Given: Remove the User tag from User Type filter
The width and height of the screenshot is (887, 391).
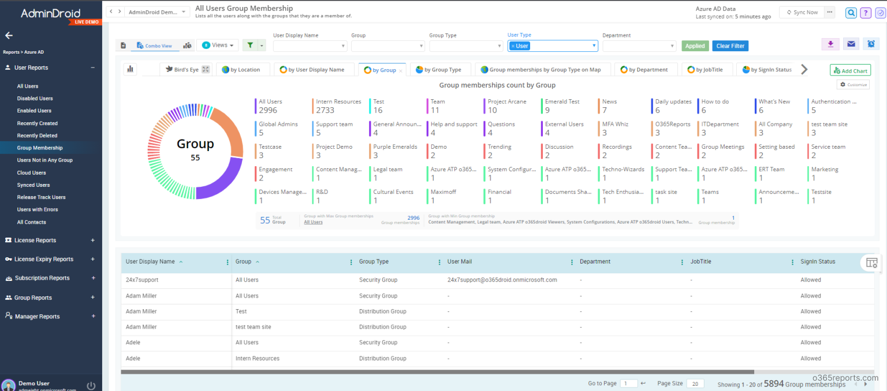Looking at the screenshot, I should (513, 46).
